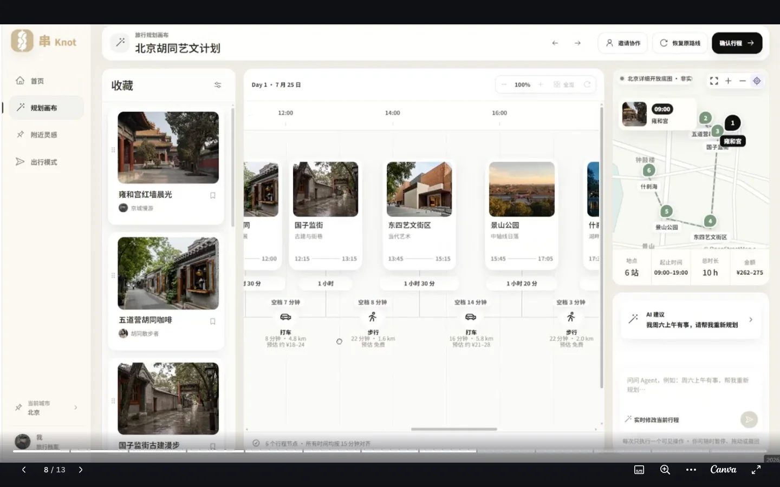Expand the 当前城市 北京 chevron

click(x=75, y=407)
